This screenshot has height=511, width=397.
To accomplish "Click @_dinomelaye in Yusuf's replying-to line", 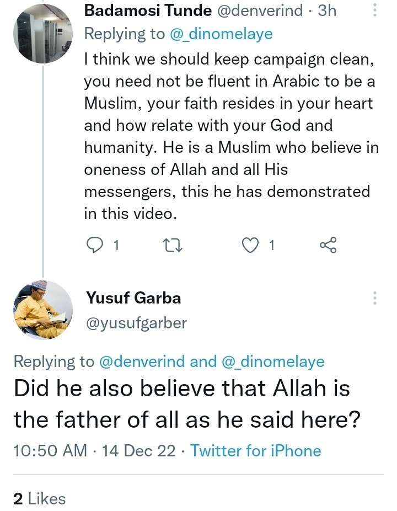I will [x=272, y=361].
